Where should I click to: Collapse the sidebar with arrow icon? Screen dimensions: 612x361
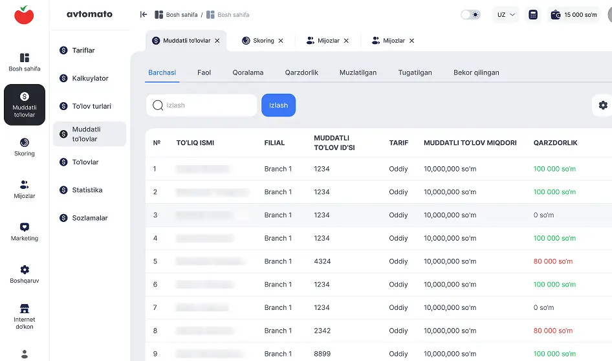click(143, 14)
